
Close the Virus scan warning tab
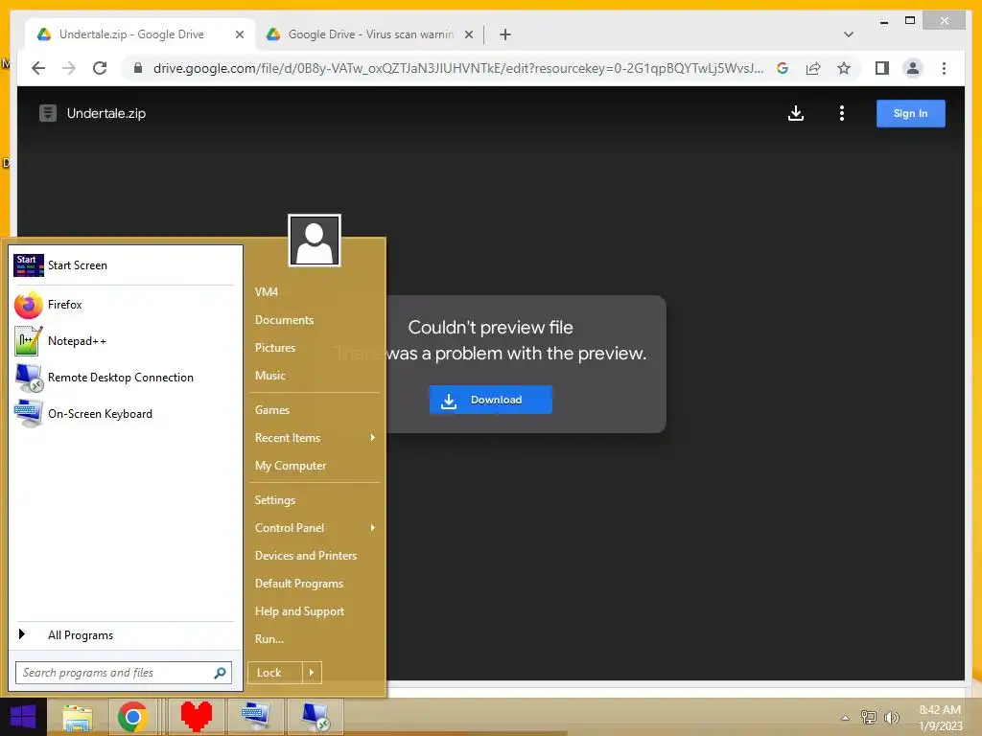pos(468,34)
